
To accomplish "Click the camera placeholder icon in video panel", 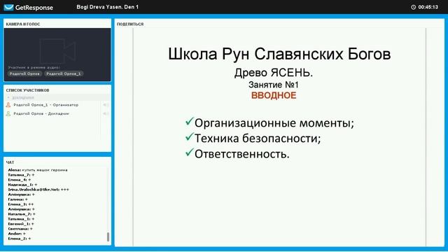I will click(57, 51).
